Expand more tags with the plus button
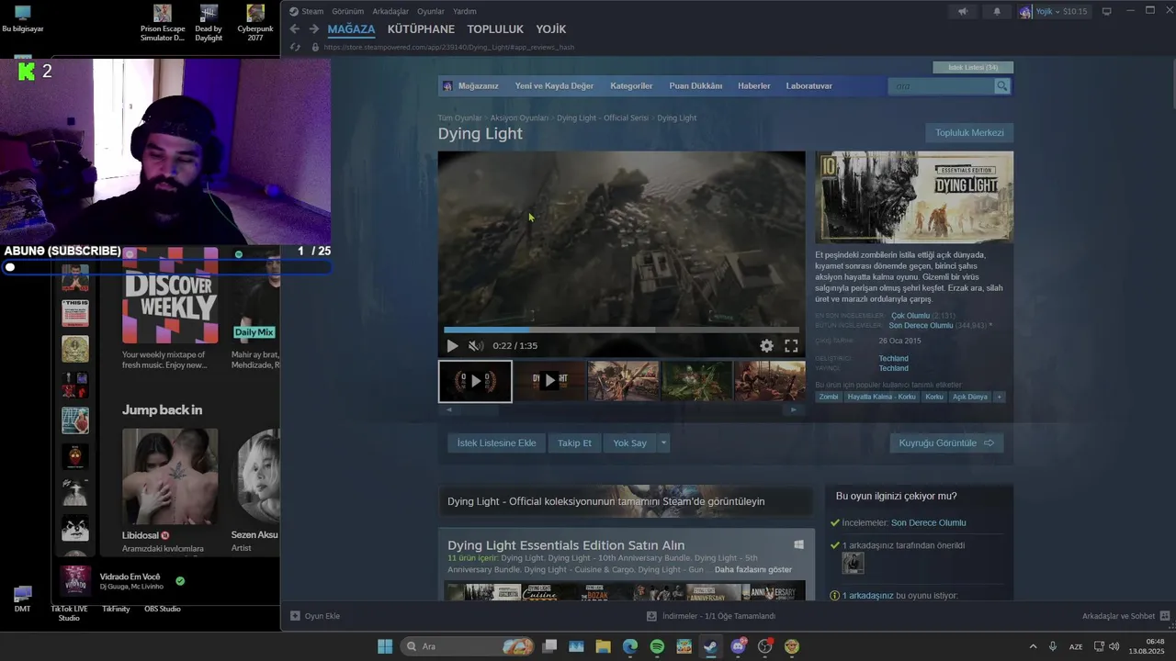 pyautogui.click(x=1000, y=397)
